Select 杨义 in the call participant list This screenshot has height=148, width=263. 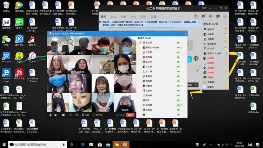click(162, 100)
